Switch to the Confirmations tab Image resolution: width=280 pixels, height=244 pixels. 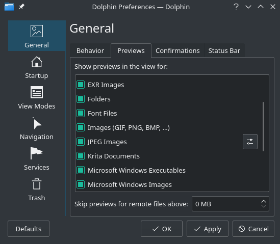pos(177,50)
